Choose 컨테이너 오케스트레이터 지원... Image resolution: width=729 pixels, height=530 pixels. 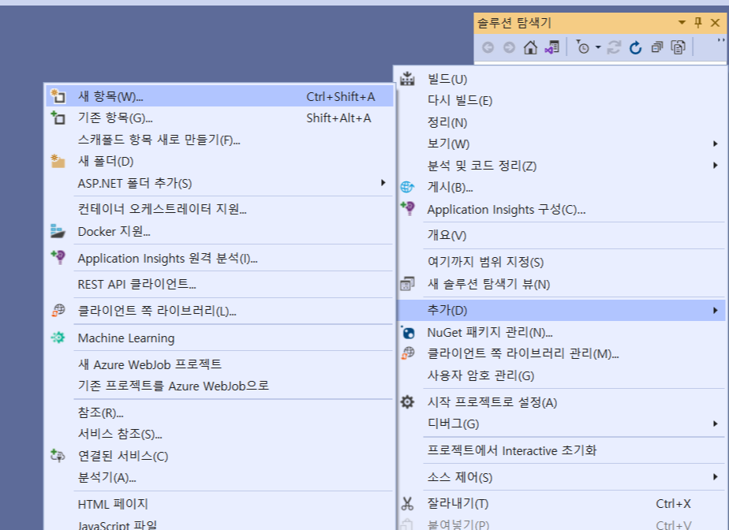click(x=219, y=209)
